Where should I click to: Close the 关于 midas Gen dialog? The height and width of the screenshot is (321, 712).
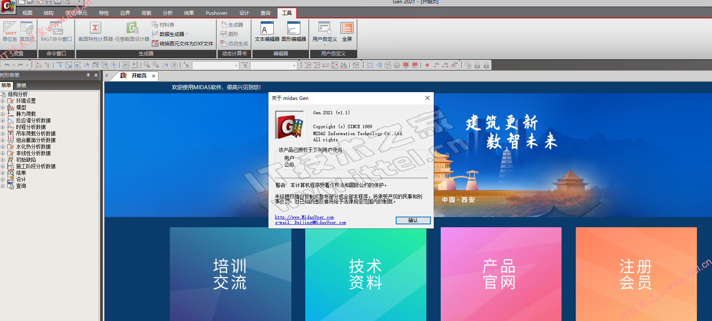[428, 98]
